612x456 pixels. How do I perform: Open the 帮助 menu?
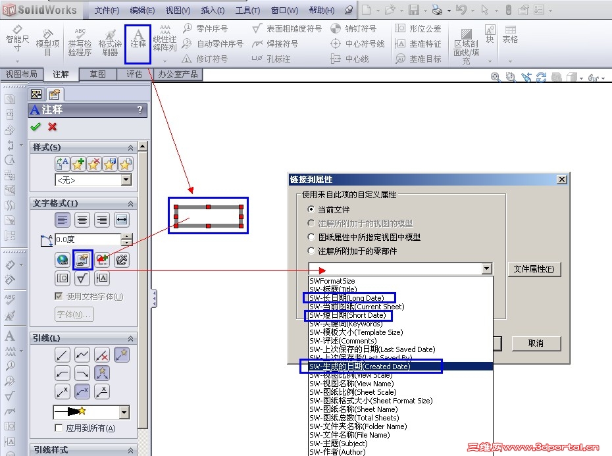click(322, 10)
